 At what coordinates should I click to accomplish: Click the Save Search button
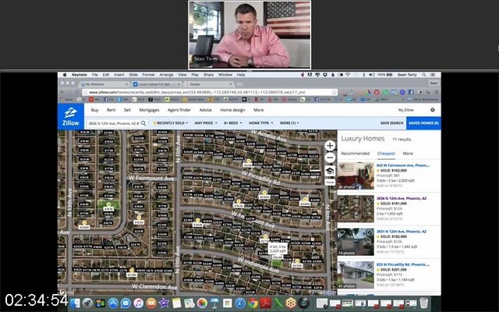[x=391, y=123]
